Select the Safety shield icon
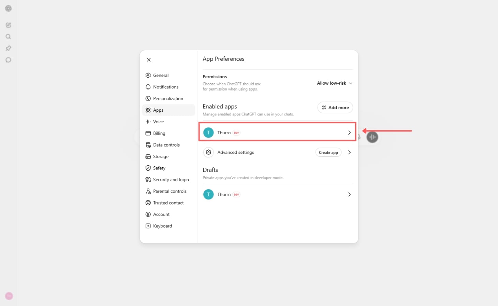Viewport: 498px width, 306px height. point(148,168)
